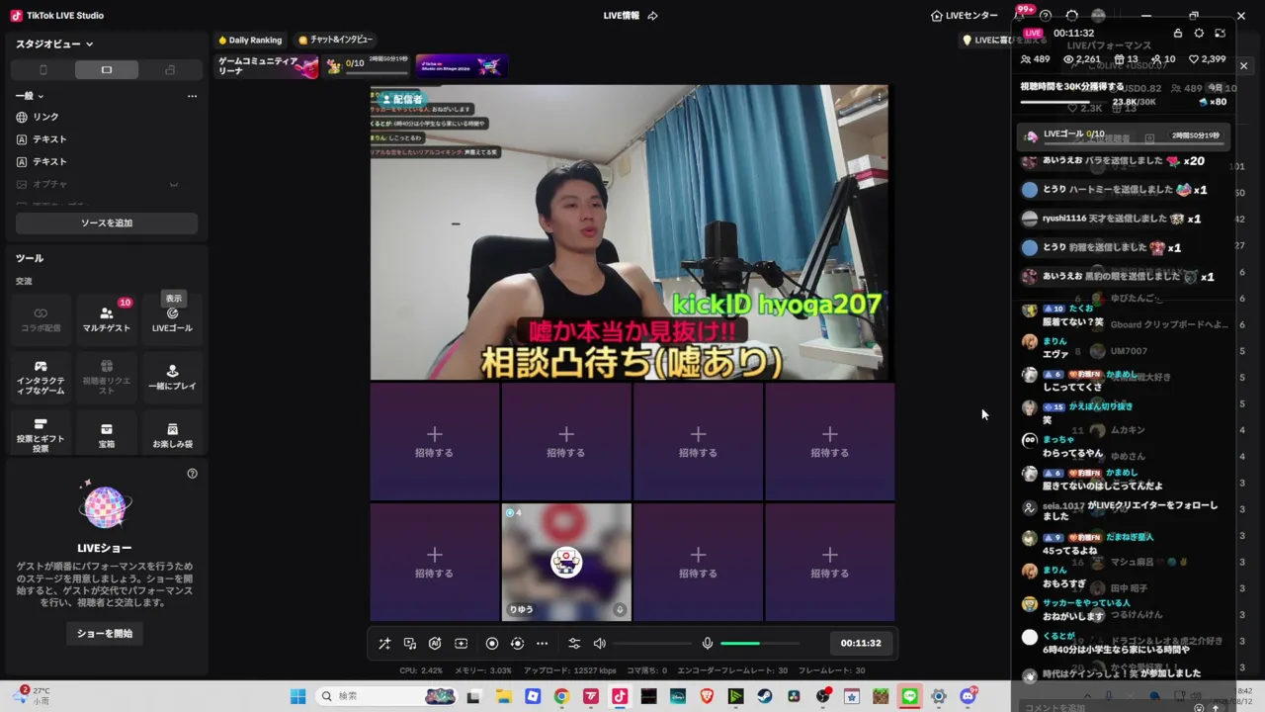Toggle visibility of the オプチャ source

click(174, 185)
